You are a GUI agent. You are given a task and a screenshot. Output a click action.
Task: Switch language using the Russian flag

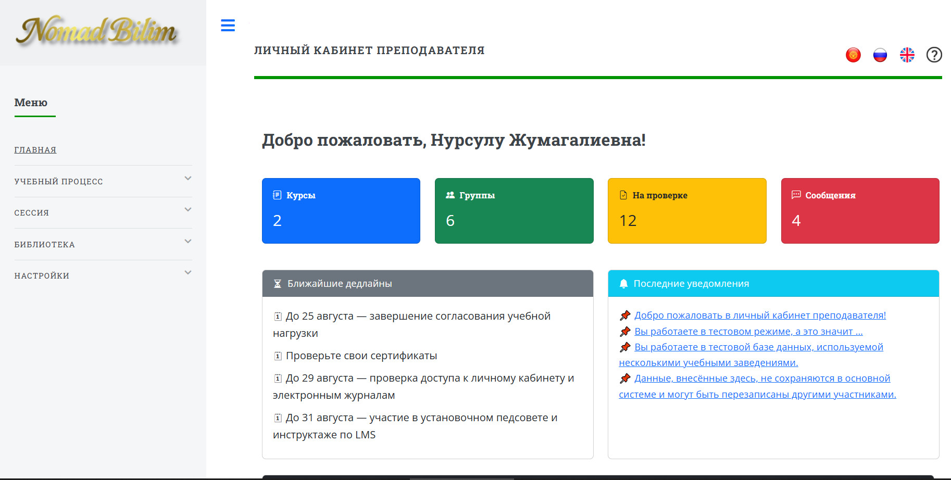[880, 55]
